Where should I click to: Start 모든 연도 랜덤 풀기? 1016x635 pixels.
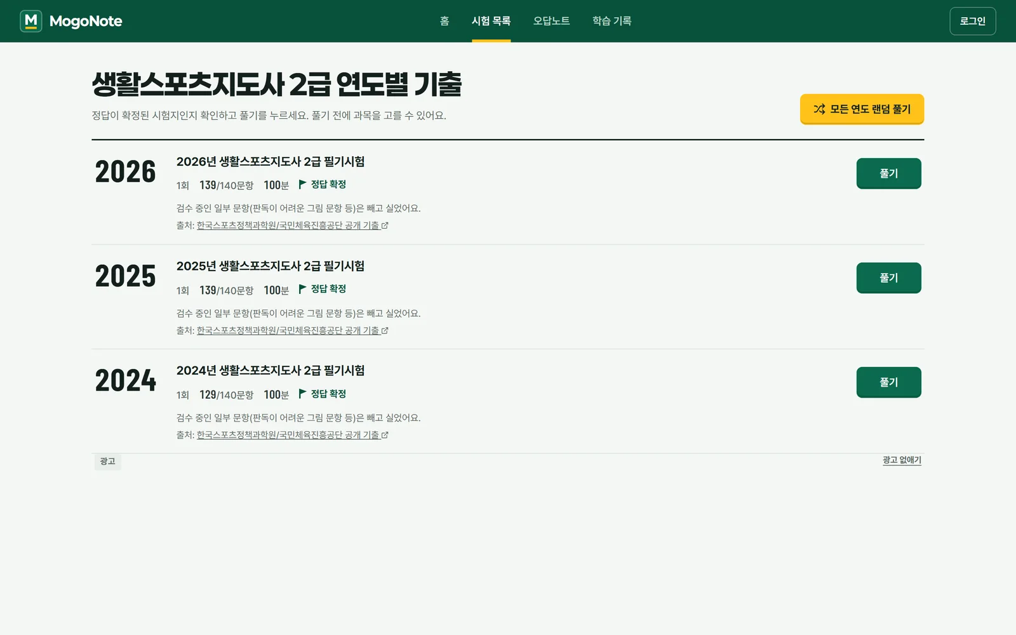[x=862, y=109]
